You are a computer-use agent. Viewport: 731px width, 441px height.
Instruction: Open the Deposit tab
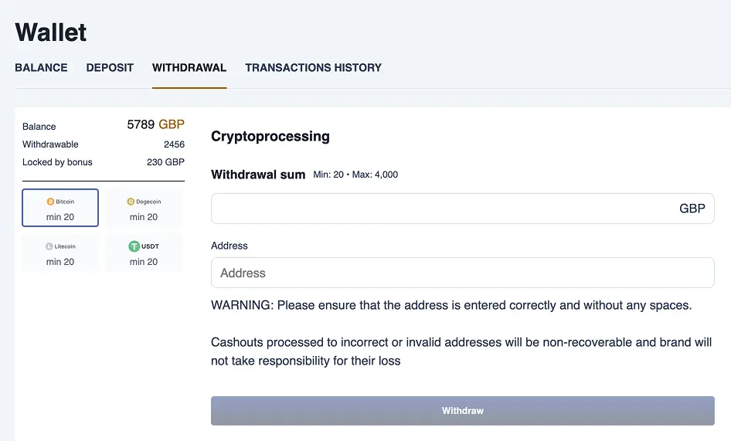[x=110, y=68]
